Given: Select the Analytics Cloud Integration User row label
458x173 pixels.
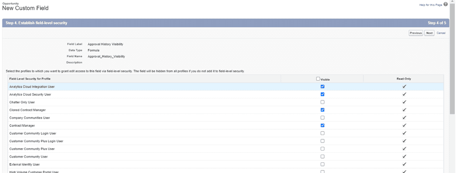Looking at the screenshot, I should click(32, 87).
